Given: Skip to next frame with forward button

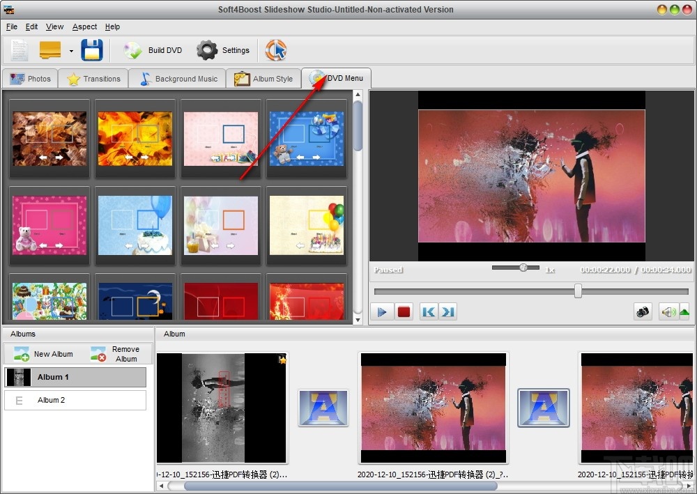Looking at the screenshot, I should pos(447,311).
